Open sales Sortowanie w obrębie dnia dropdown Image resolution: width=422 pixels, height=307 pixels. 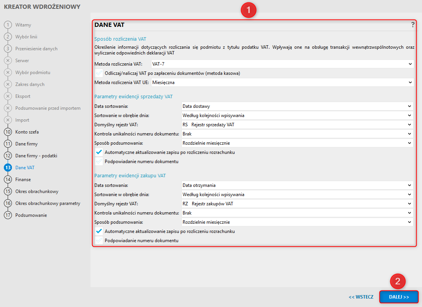pos(297,116)
